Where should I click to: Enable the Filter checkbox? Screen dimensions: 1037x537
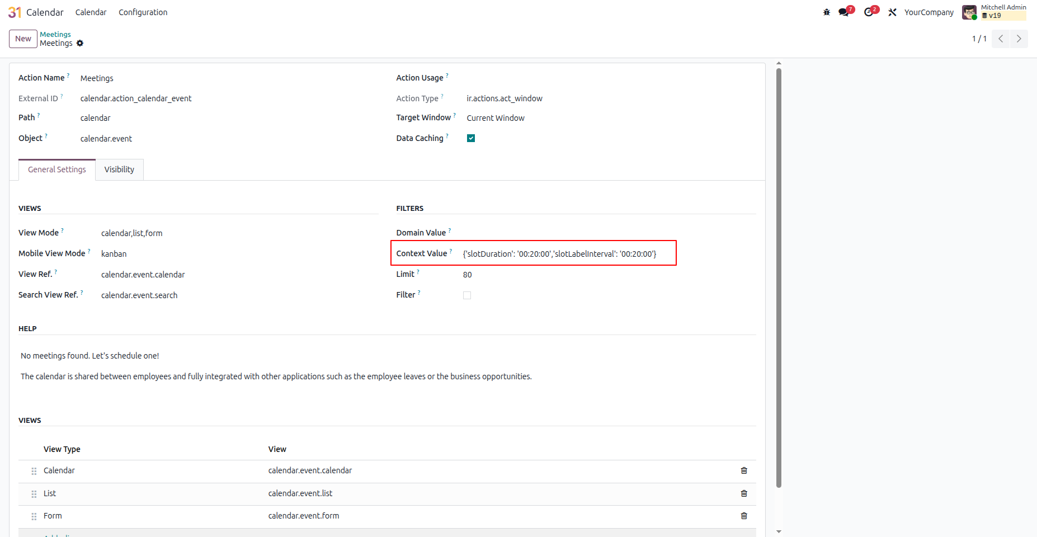[x=467, y=295]
